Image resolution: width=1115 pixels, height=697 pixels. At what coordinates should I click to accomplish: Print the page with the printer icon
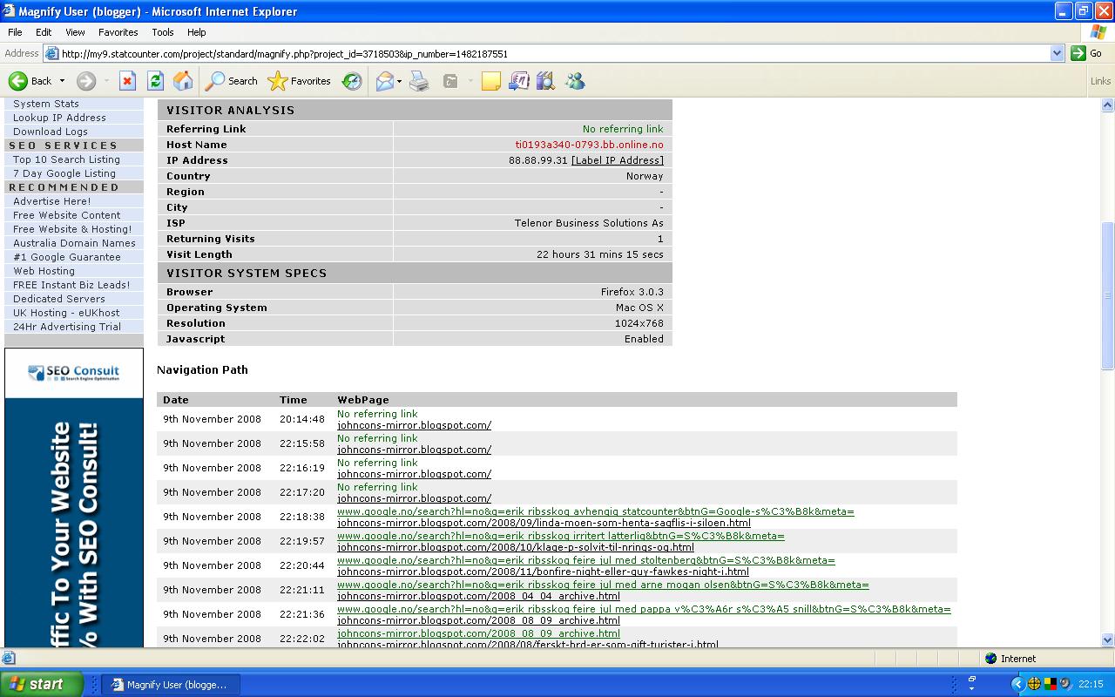pos(419,81)
